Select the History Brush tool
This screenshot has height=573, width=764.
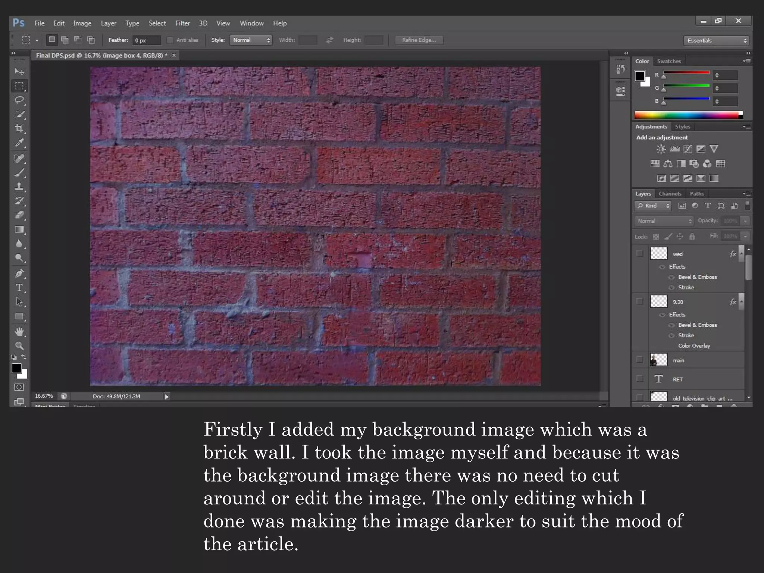19,201
